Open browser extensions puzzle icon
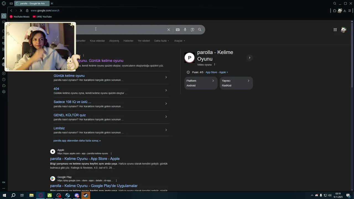The width and height of the screenshot is (354, 199). [x=335, y=11]
